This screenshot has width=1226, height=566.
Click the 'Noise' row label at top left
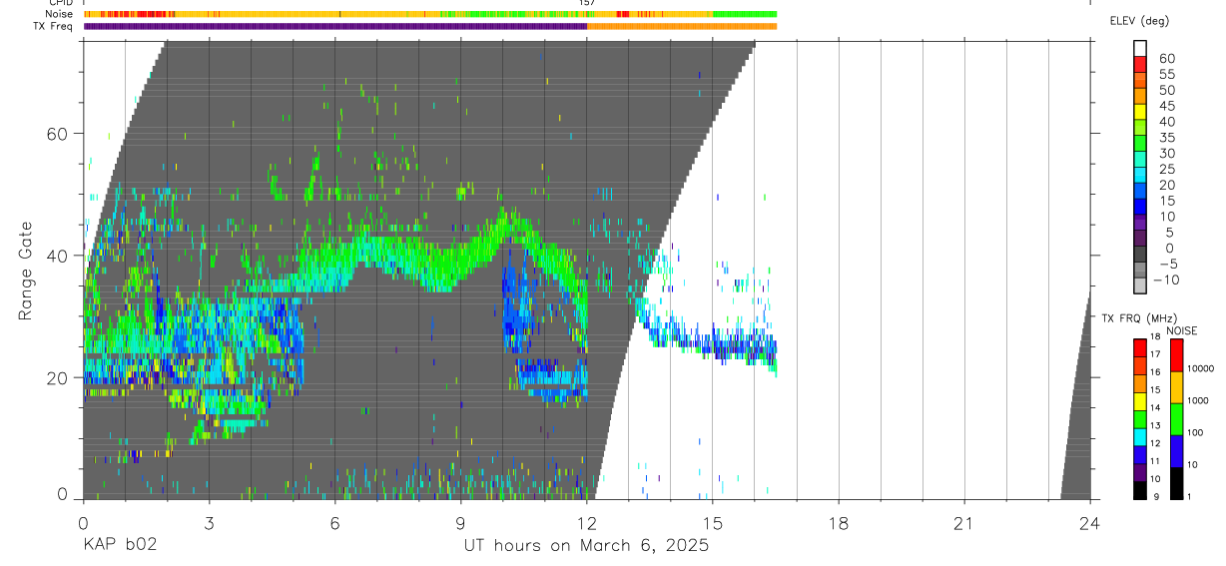click(x=60, y=14)
